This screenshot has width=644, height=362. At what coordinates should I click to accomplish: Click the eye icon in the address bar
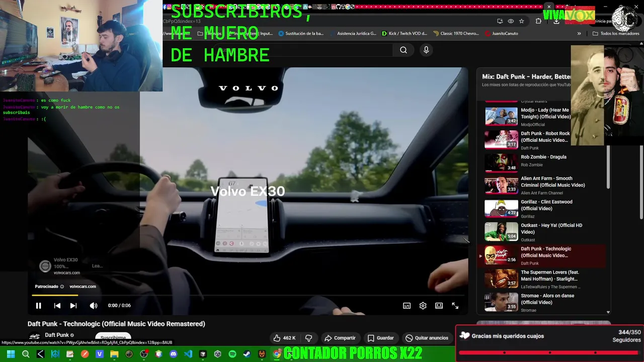tap(511, 21)
